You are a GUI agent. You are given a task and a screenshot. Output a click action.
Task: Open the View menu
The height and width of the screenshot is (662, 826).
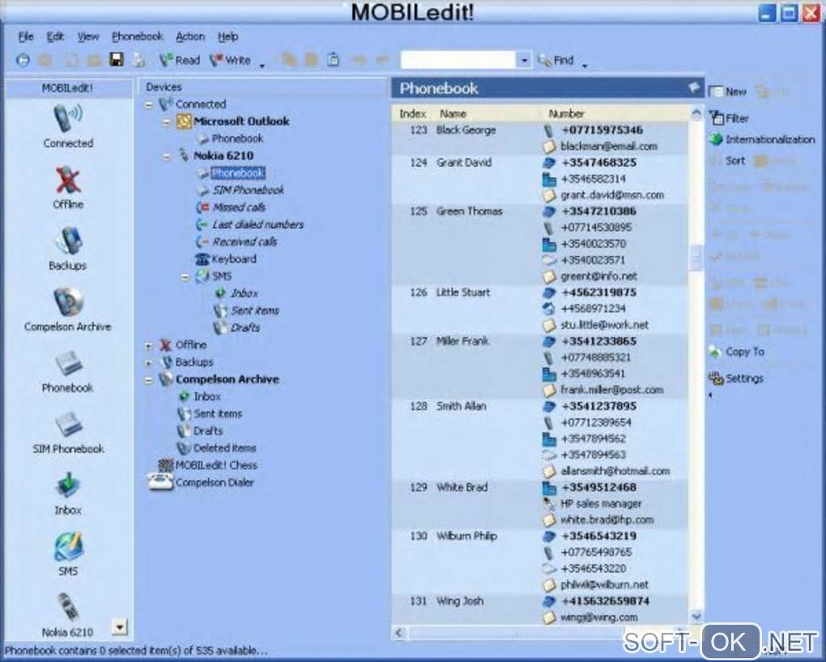click(x=88, y=36)
